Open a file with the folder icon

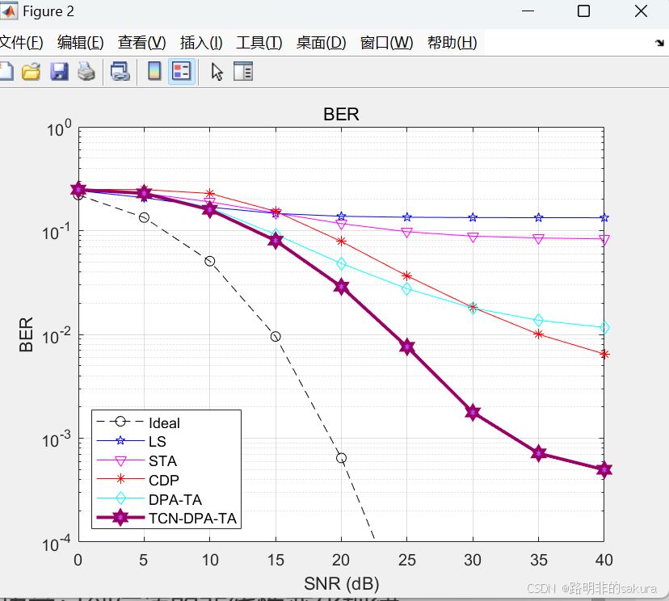(x=32, y=71)
